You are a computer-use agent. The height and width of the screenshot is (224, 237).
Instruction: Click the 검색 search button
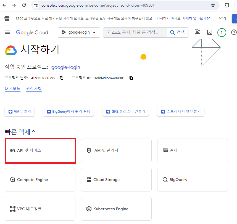pyautogui.click(x=178, y=33)
